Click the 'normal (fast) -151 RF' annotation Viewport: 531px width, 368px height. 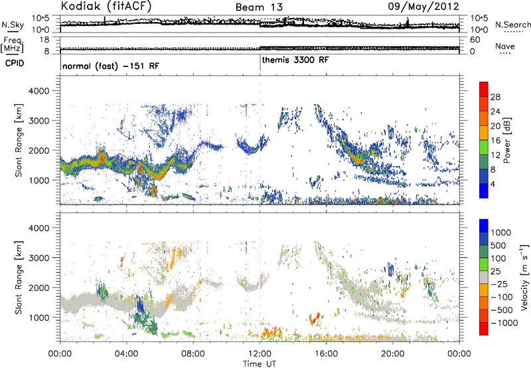(111, 66)
